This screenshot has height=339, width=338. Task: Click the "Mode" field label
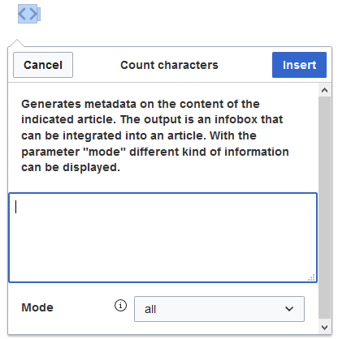(37, 307)
